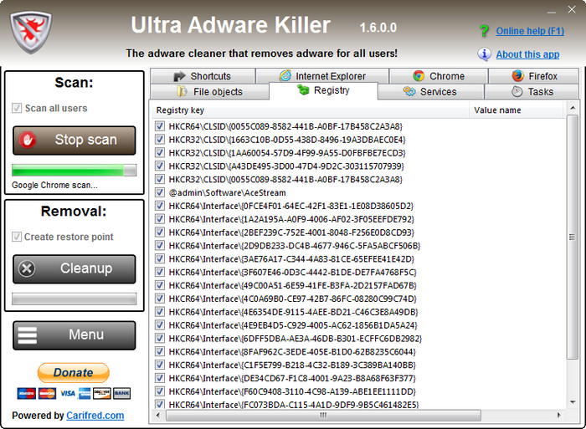Click the Bank payment icon
The image size is (586, 429).
pyautogui.click(x=122, y=393)
